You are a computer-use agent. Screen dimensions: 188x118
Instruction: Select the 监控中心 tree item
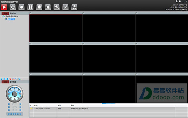11,19
